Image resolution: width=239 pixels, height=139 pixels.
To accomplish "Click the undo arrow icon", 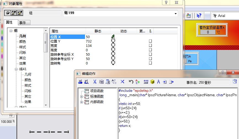I will [131, 82].
